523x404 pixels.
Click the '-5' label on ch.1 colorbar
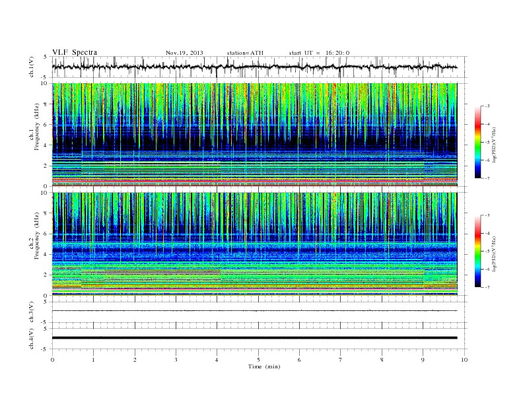tap(487, 143)
